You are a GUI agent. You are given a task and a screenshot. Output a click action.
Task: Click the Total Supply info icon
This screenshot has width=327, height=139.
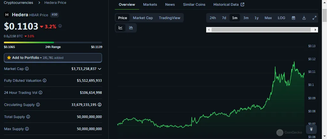coord(28,117)
